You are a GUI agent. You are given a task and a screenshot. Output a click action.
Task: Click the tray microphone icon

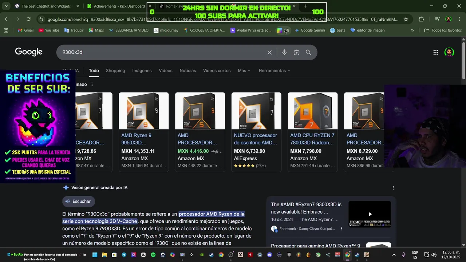[403, 255]
